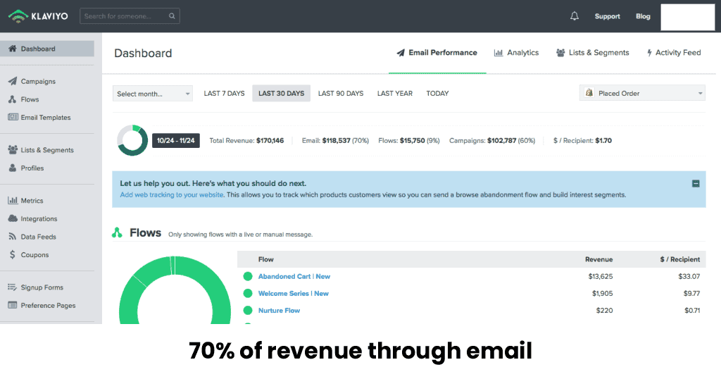
Task: Open the Blog link
Action: pyautogui.click(x=643, y=16)
